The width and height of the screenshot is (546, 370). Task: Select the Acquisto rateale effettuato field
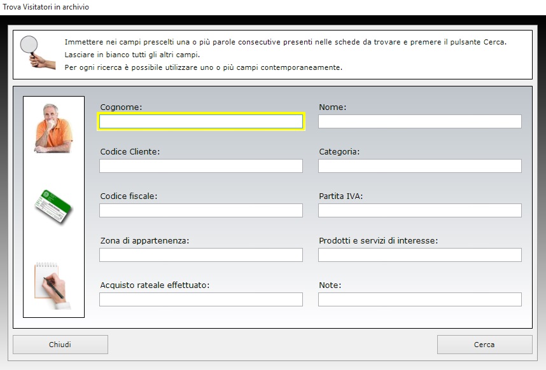click(201, 299)
